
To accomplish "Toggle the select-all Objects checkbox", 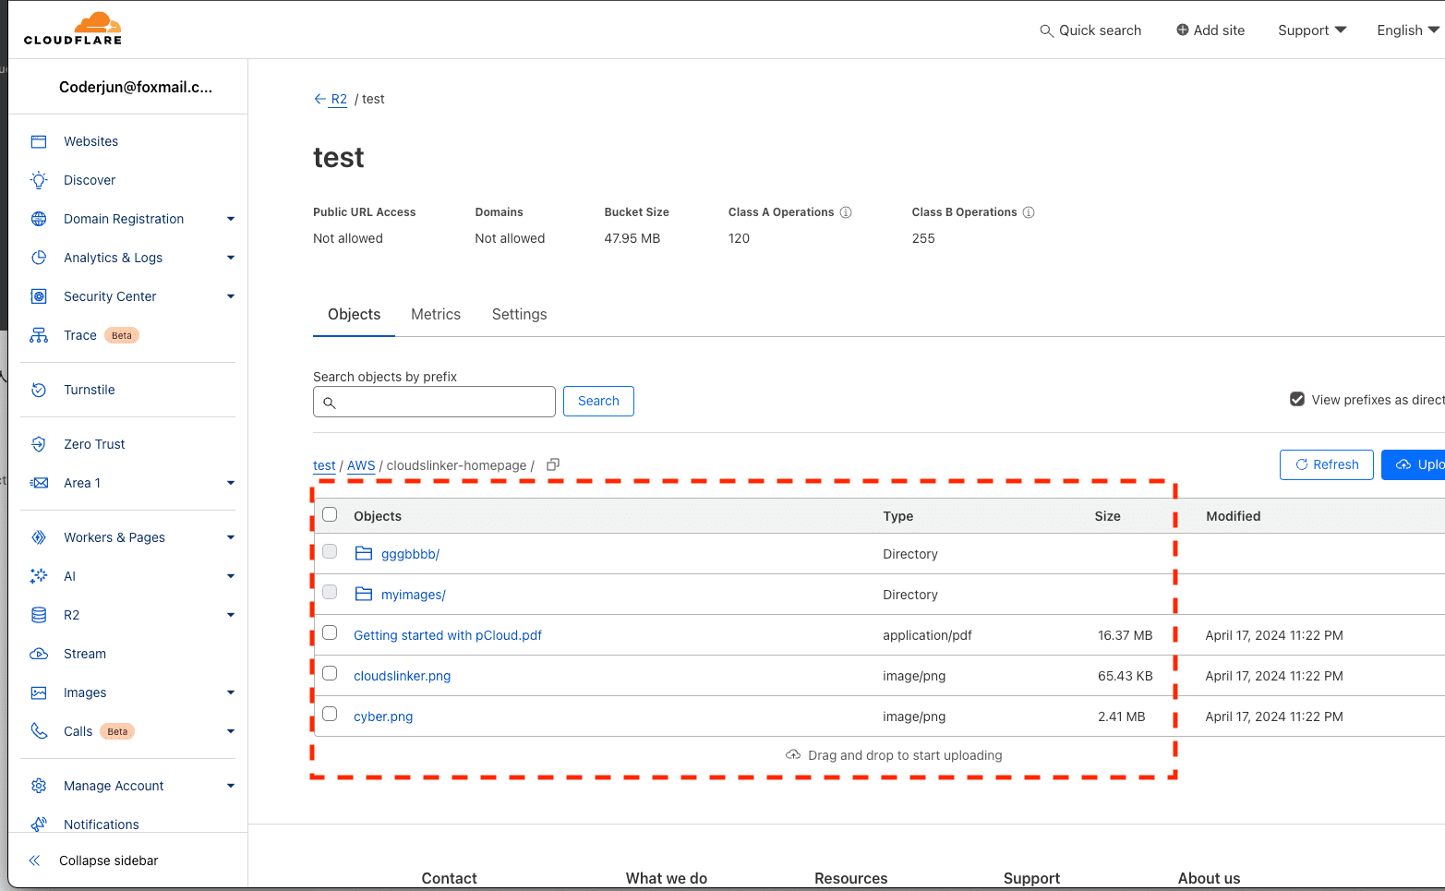I will click(x=330, y=514).
